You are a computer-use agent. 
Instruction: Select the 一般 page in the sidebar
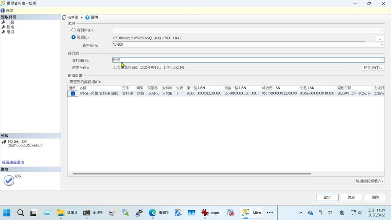(x=10, y=22)
